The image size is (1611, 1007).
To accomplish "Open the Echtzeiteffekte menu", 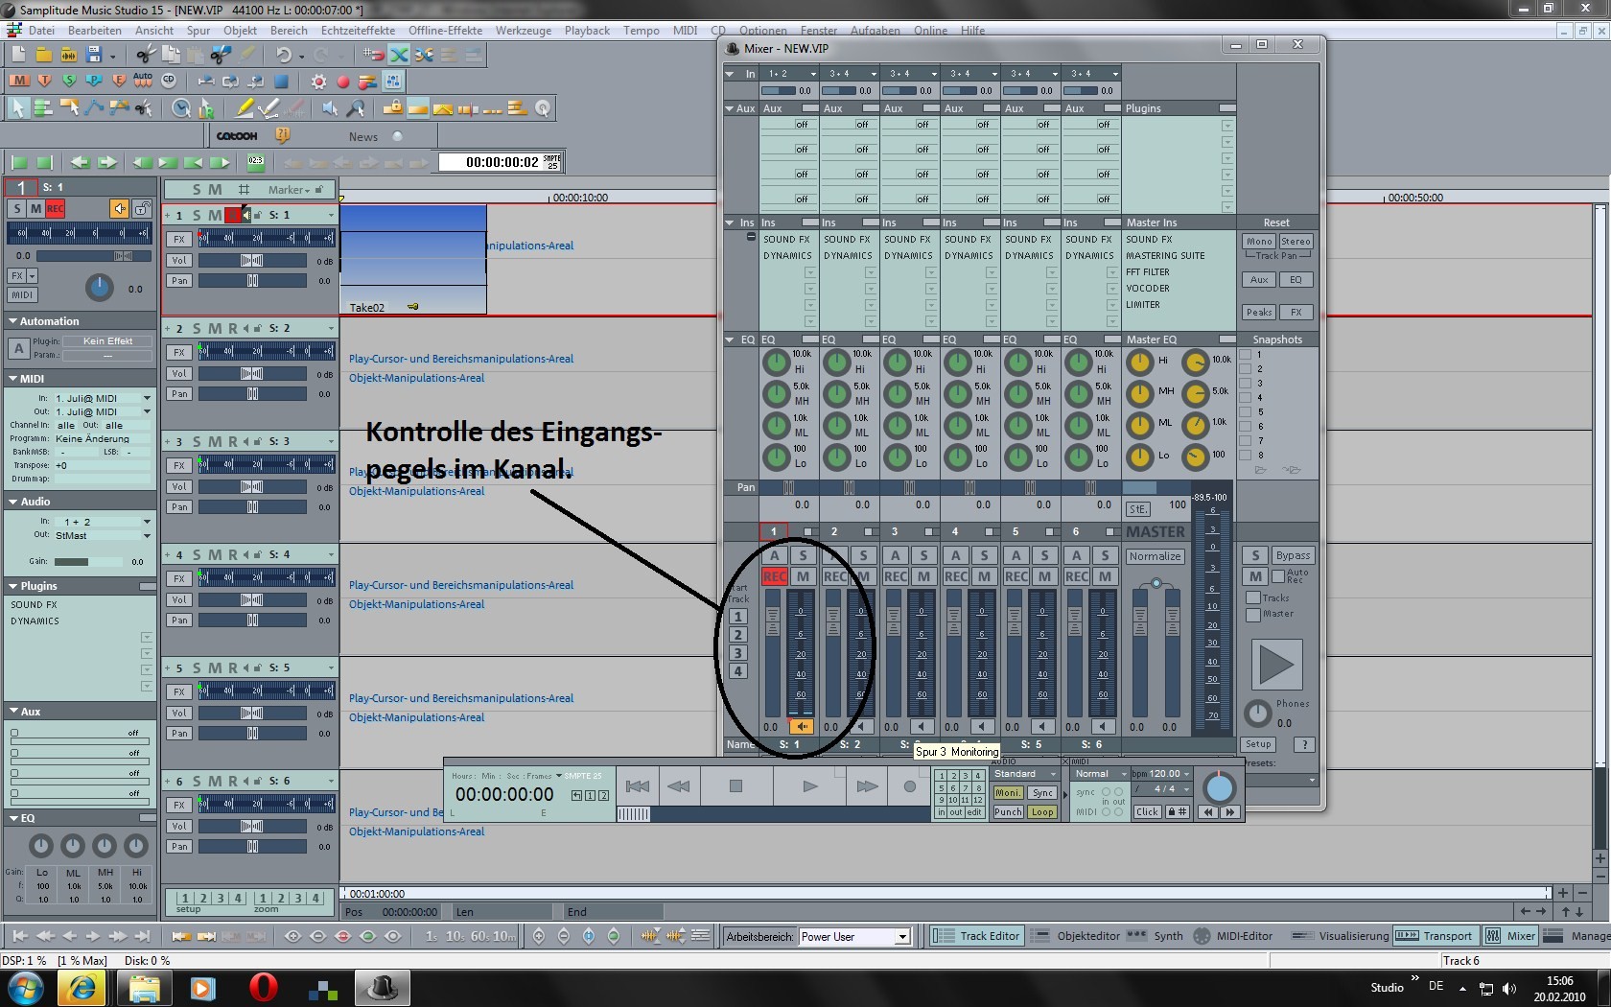I will point(358,31).
